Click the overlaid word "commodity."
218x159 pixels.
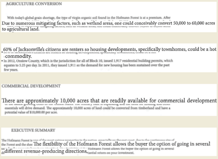click(19, 56)
